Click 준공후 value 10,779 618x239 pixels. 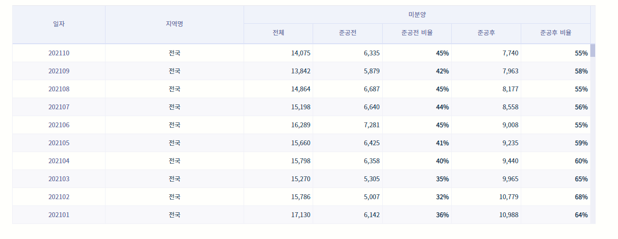[x=509, y=197]
